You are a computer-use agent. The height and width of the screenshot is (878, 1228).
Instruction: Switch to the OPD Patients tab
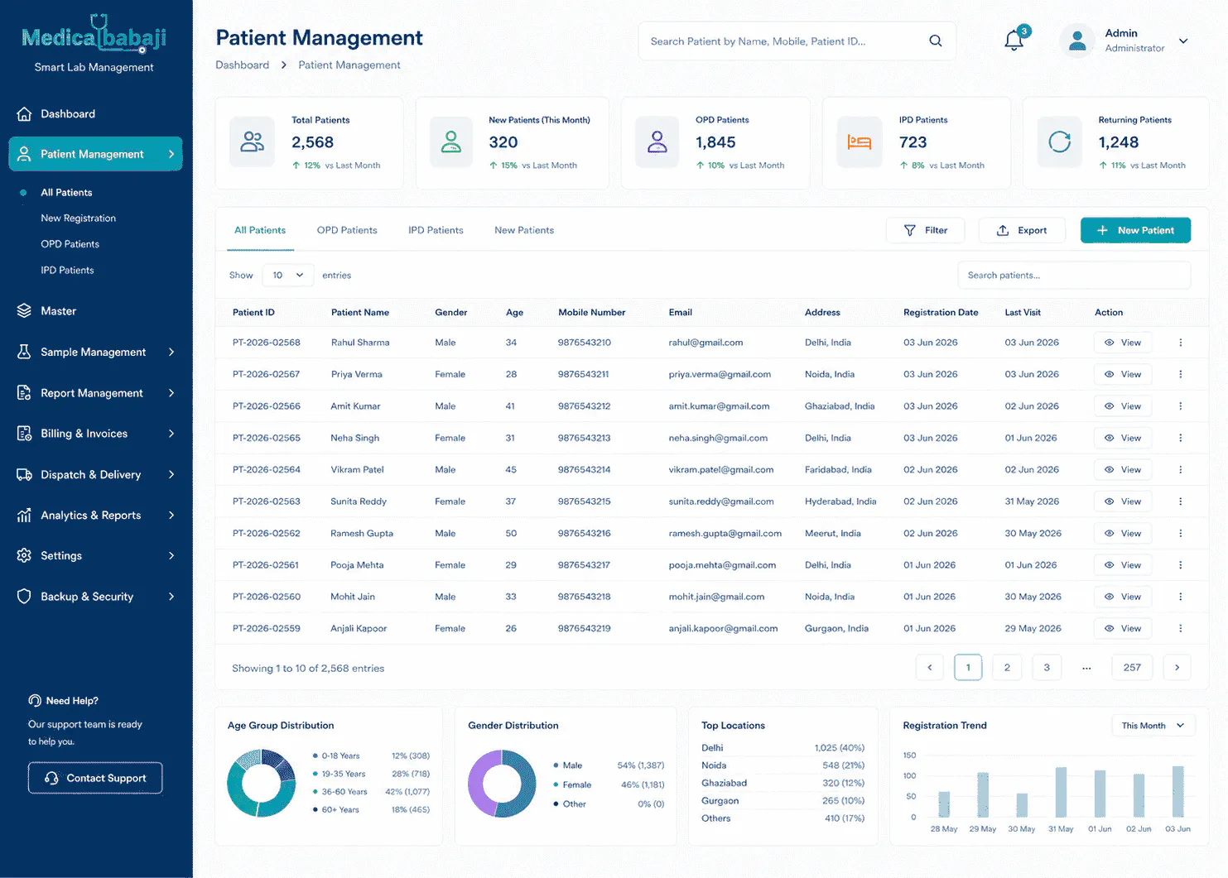[x=347, y=230]
